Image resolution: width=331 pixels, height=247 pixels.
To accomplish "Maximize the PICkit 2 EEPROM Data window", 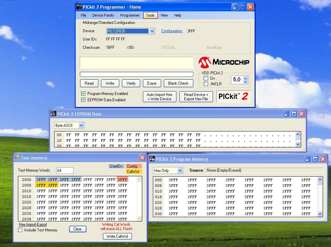I will click(x=294, y=114).
